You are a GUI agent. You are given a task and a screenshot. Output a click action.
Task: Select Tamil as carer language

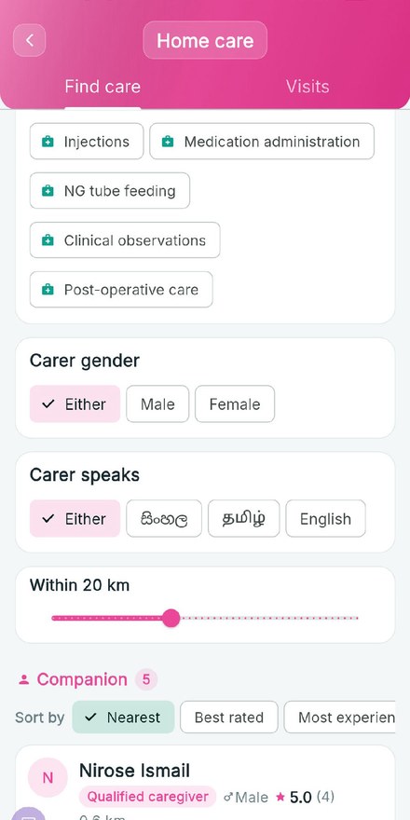click(x=244, y=519)
